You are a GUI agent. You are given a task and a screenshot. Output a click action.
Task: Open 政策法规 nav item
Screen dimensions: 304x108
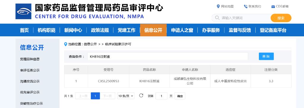pos(100,30)
